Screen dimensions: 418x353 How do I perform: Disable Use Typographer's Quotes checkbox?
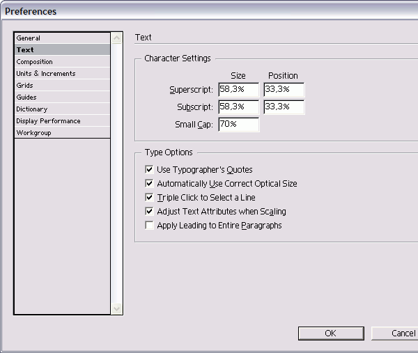(x=149, y=169)
